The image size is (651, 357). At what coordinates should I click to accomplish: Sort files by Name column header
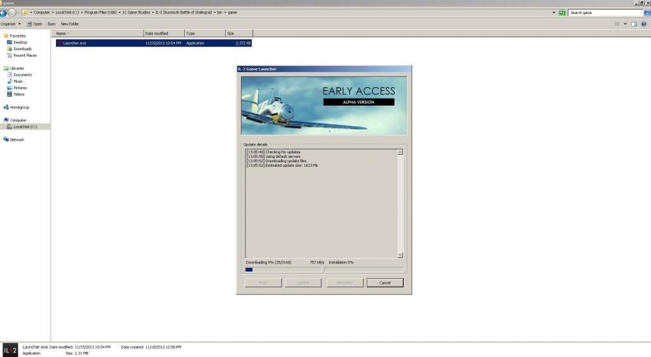[x=98, y=33]
